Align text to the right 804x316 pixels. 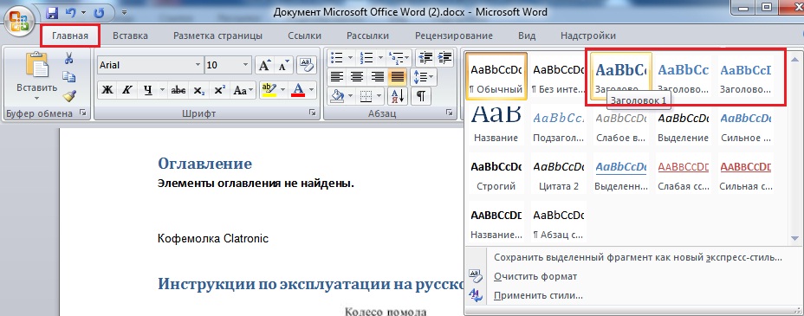[377, 77]
